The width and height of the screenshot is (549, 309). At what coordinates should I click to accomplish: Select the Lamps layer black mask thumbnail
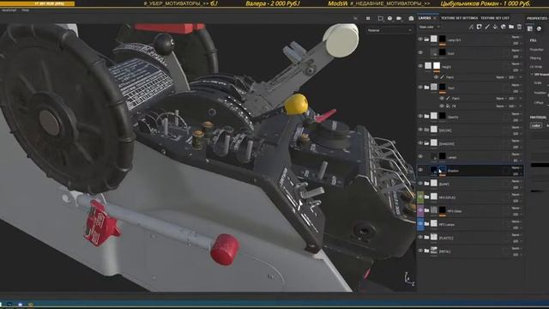pos(443,156)
